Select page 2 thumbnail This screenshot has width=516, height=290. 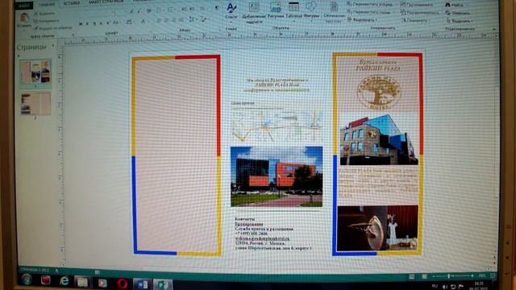(35, 104)
